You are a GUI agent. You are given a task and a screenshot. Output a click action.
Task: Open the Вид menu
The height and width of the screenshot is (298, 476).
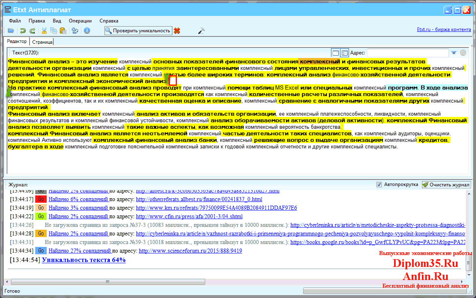57,21
